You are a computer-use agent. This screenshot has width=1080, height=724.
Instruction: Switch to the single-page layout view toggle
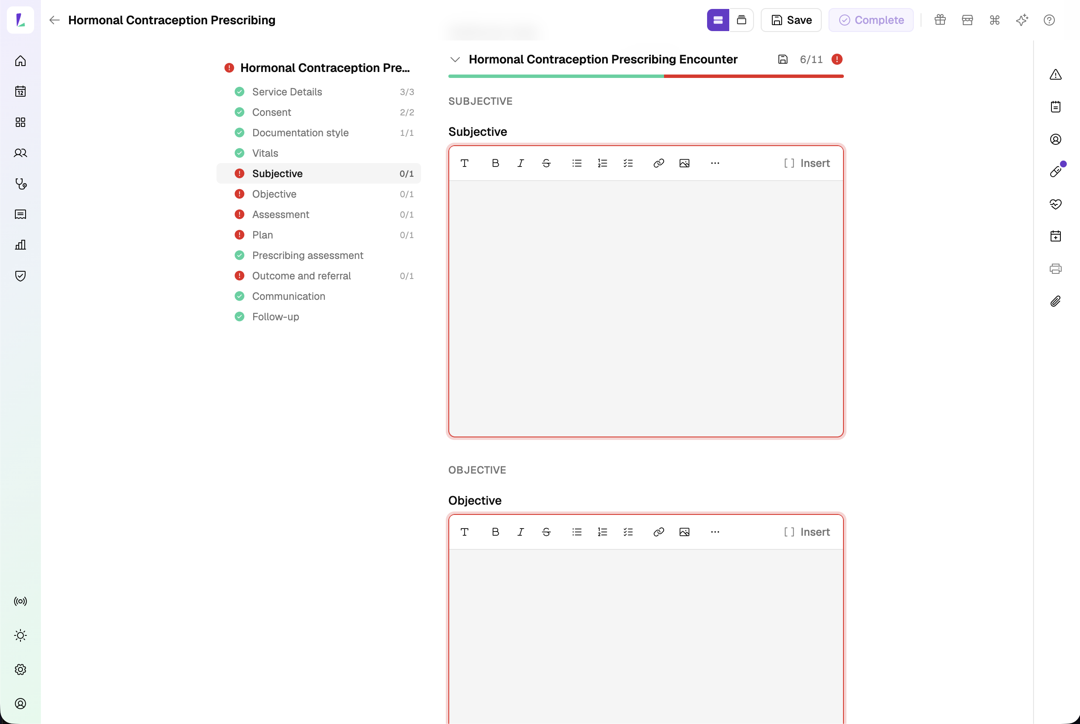click(x=718, y=20)
